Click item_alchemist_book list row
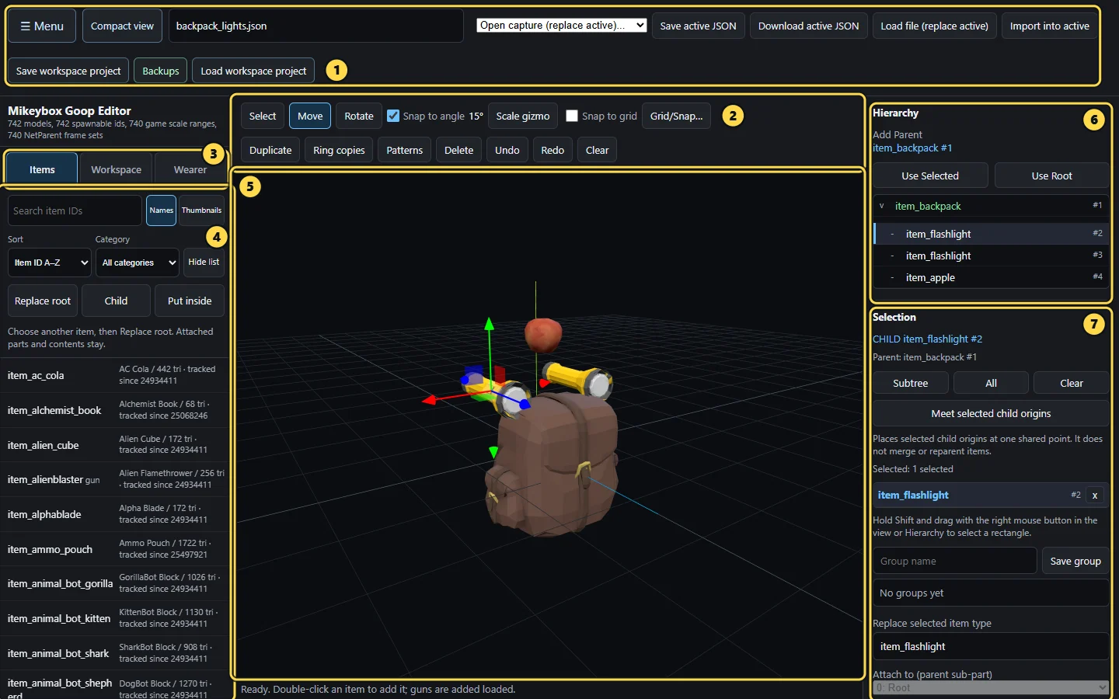 [x=115, y=410]
